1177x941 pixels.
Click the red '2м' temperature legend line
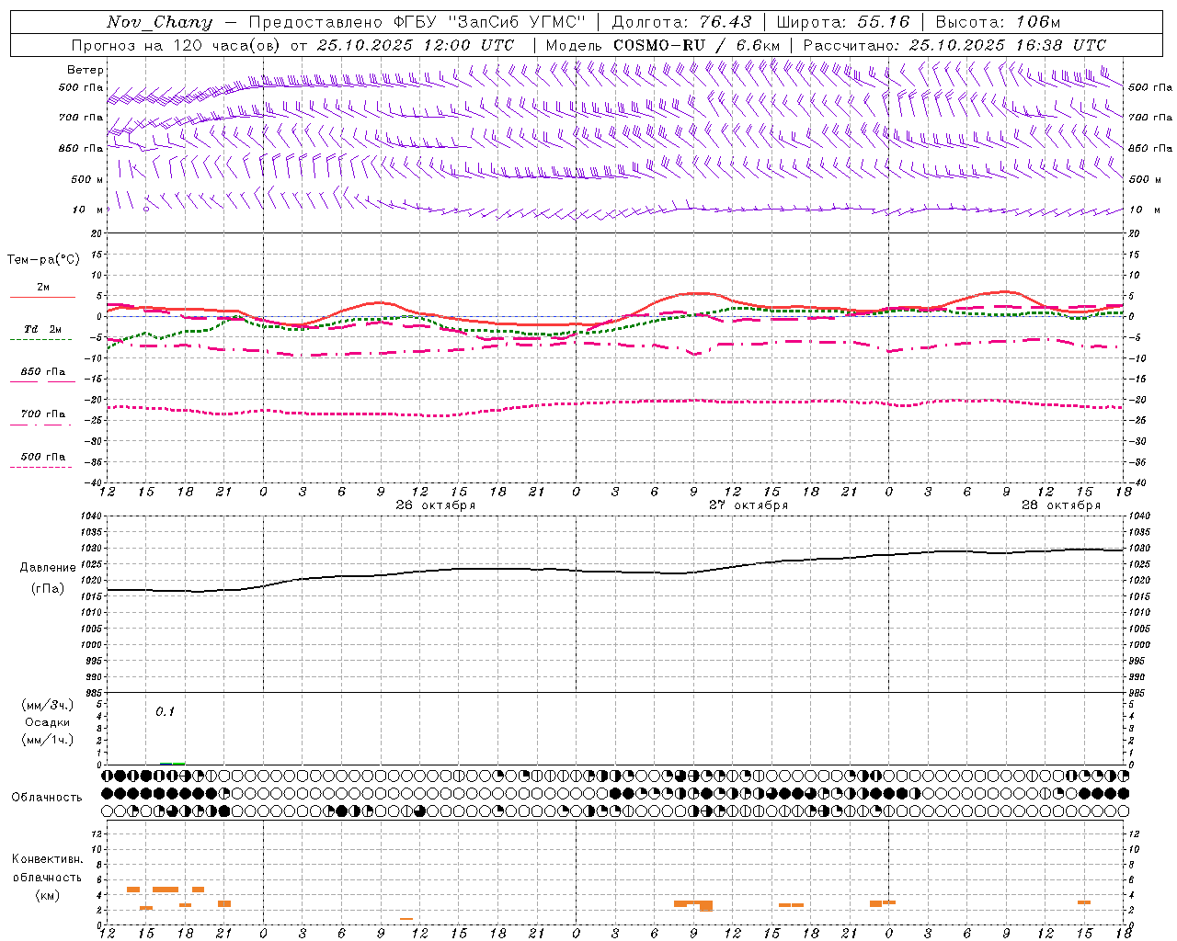coord(43,297)
